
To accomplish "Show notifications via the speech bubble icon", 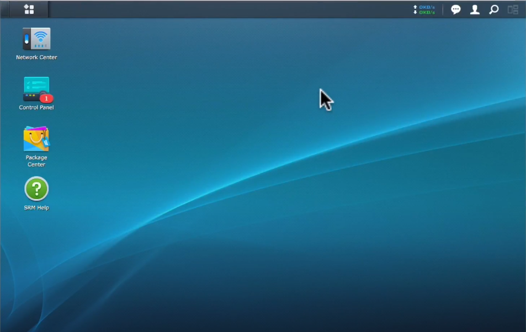I will (x=456, y=9).
